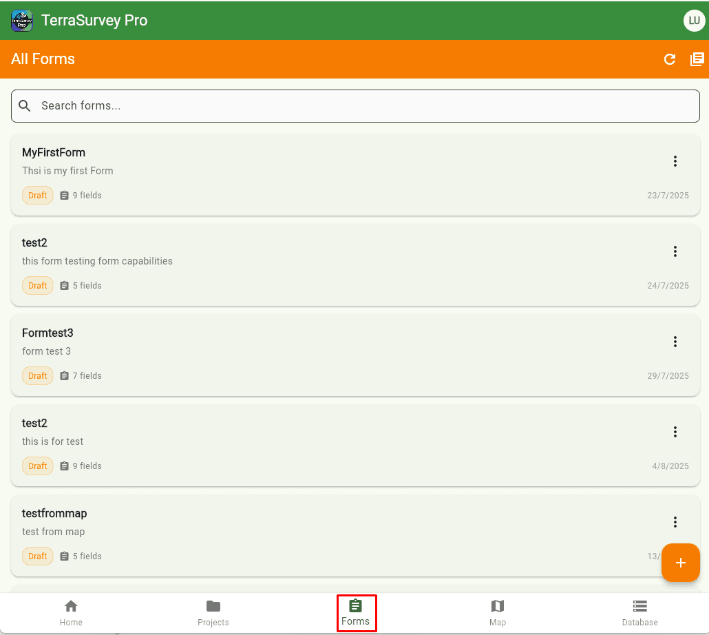709x635 pixels.
Task: Click the Draft badge on Formtest3
Action: (x=37, y=375)
